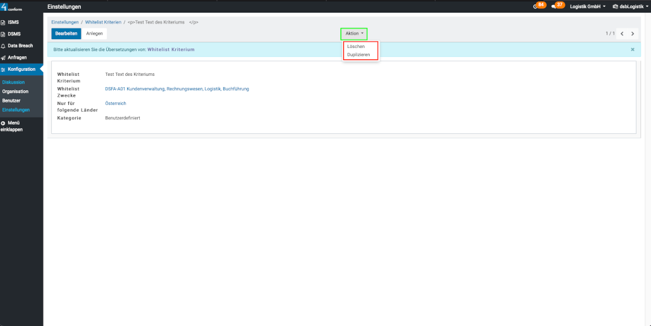Open Whitelist Kriterien breadcrumb link

(103, 22)
